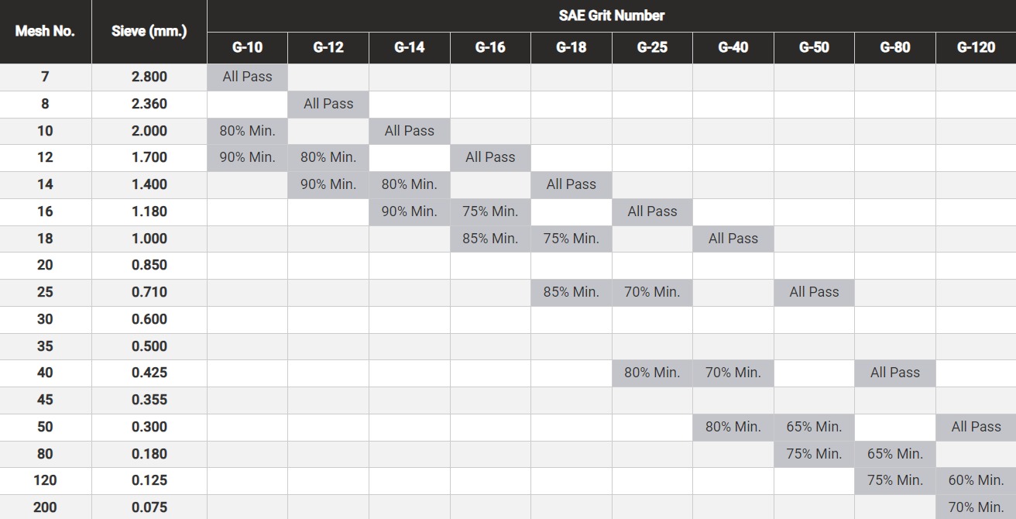Click the Mesh No. column header
1016x519 pixels.
45,32
